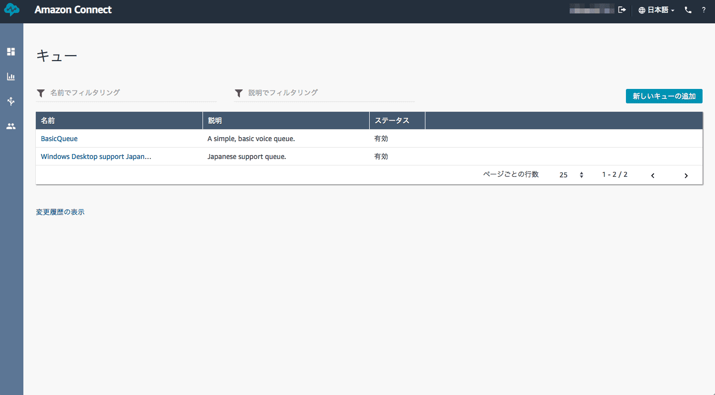The width and height of the screenshot is (715, 395).
Task: Open the phone softphone icon
Action: point(688,10)
